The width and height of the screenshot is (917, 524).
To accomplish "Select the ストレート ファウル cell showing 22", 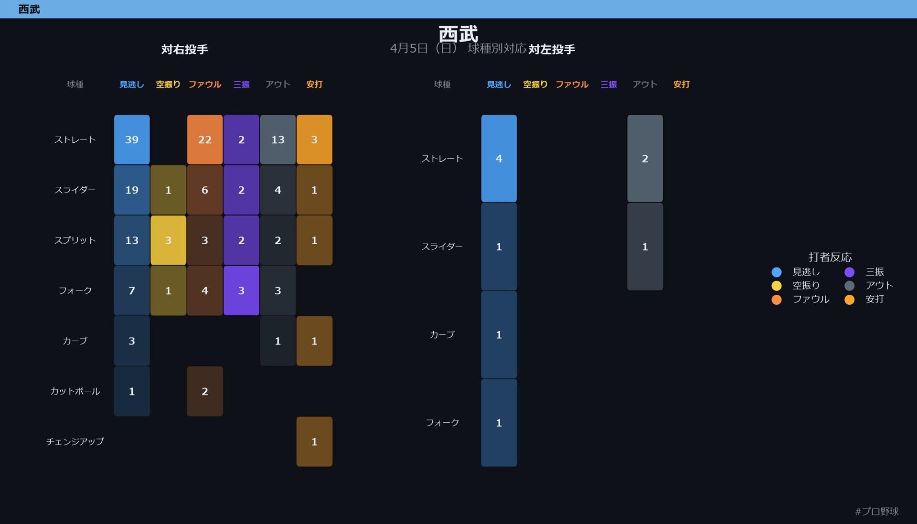I will point(205,139).
